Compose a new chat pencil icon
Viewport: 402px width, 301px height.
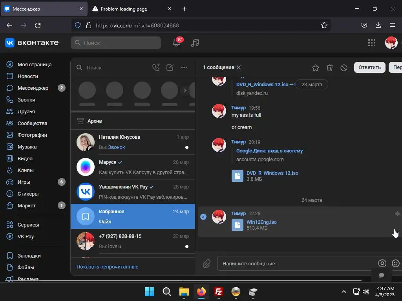coord(170,67)
